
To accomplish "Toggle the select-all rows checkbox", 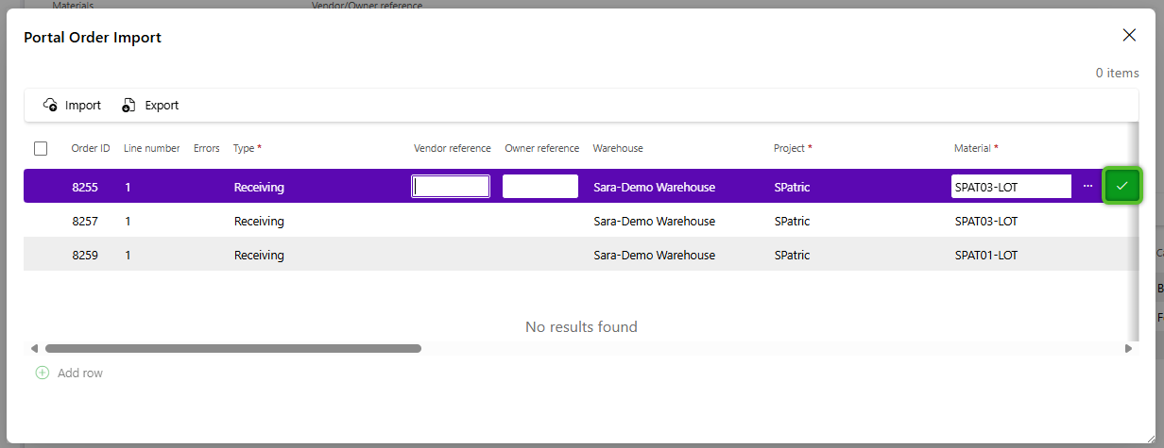I will (x=41, y=148).
